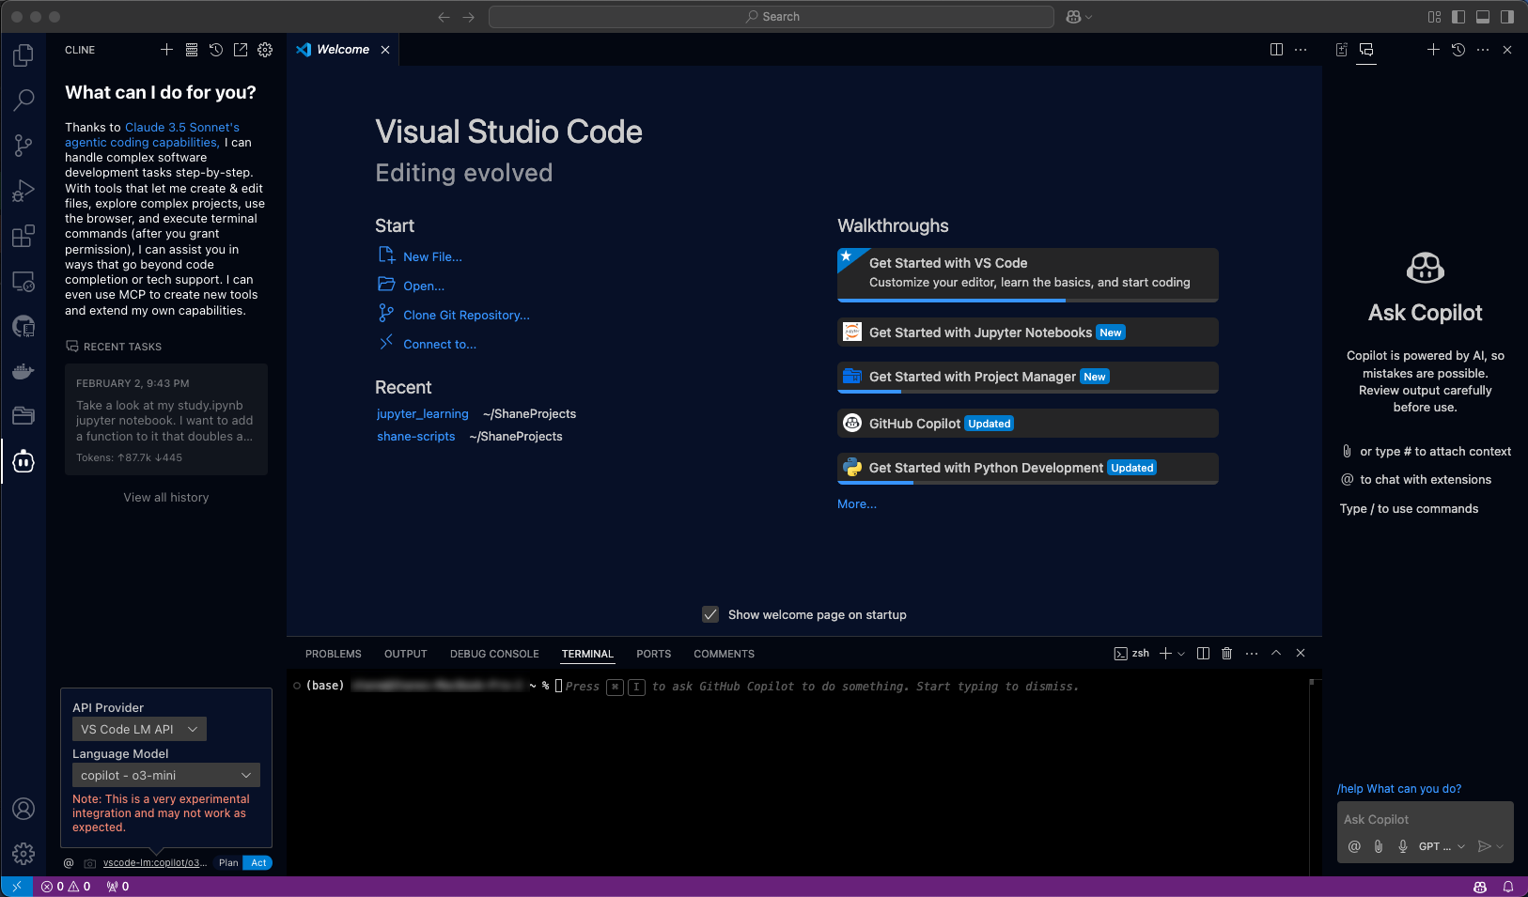Open Cline history clock icon
This screenshot has height=897, width=1528.
coord(216,50)
